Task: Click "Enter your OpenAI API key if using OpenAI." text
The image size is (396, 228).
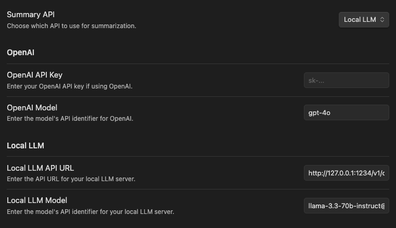Action: click(x=69, y=86)
